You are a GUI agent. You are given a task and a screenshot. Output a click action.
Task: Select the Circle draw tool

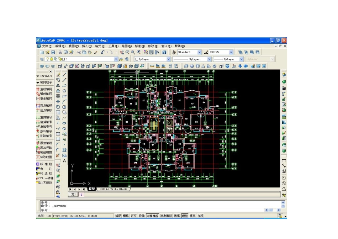(x=64, y=107)
